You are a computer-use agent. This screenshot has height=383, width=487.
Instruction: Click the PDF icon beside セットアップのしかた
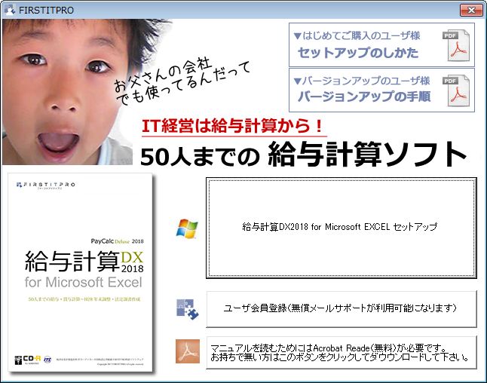(x=456, y=45)
